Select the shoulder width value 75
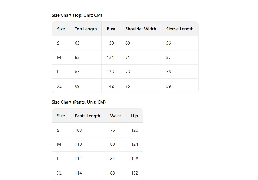This screenshot has width=258, height=180. pos(128,86)
